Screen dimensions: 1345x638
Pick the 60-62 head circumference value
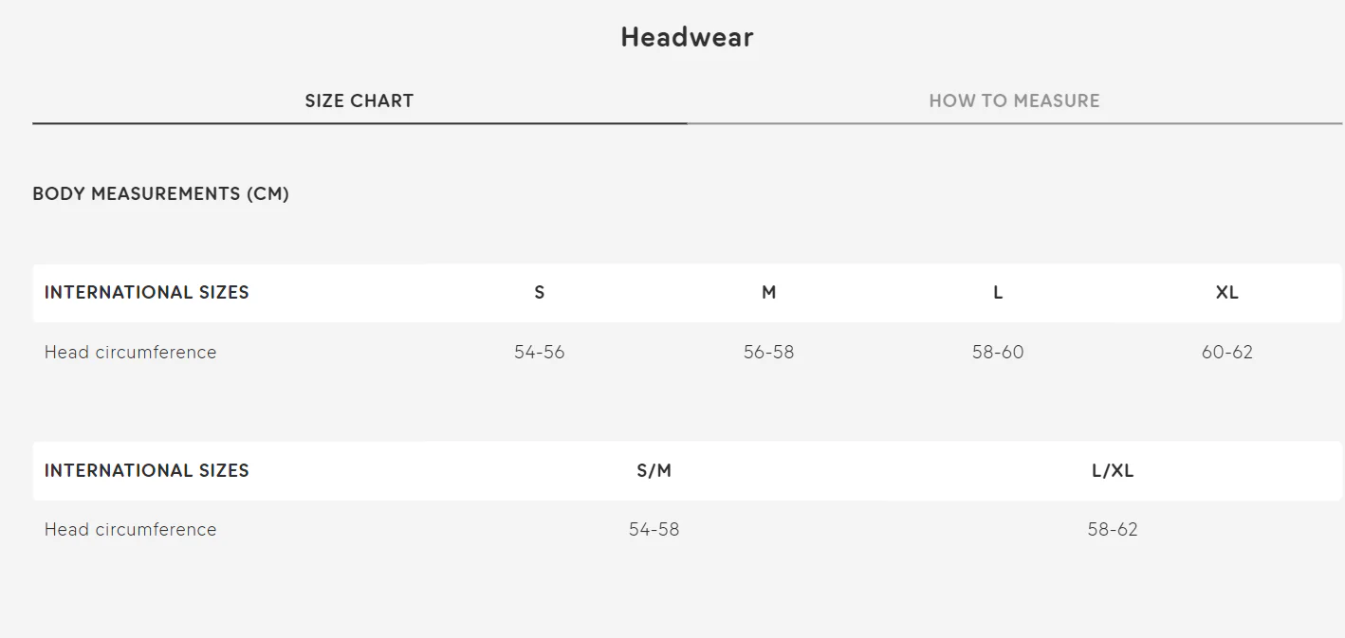click(1226, 352)
